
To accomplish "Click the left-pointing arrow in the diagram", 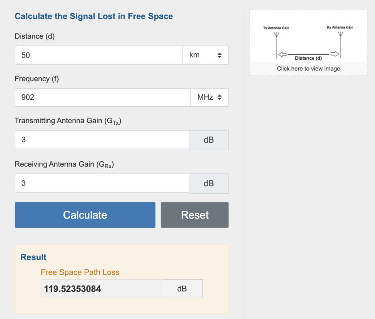I will click(x=282, y=55).
